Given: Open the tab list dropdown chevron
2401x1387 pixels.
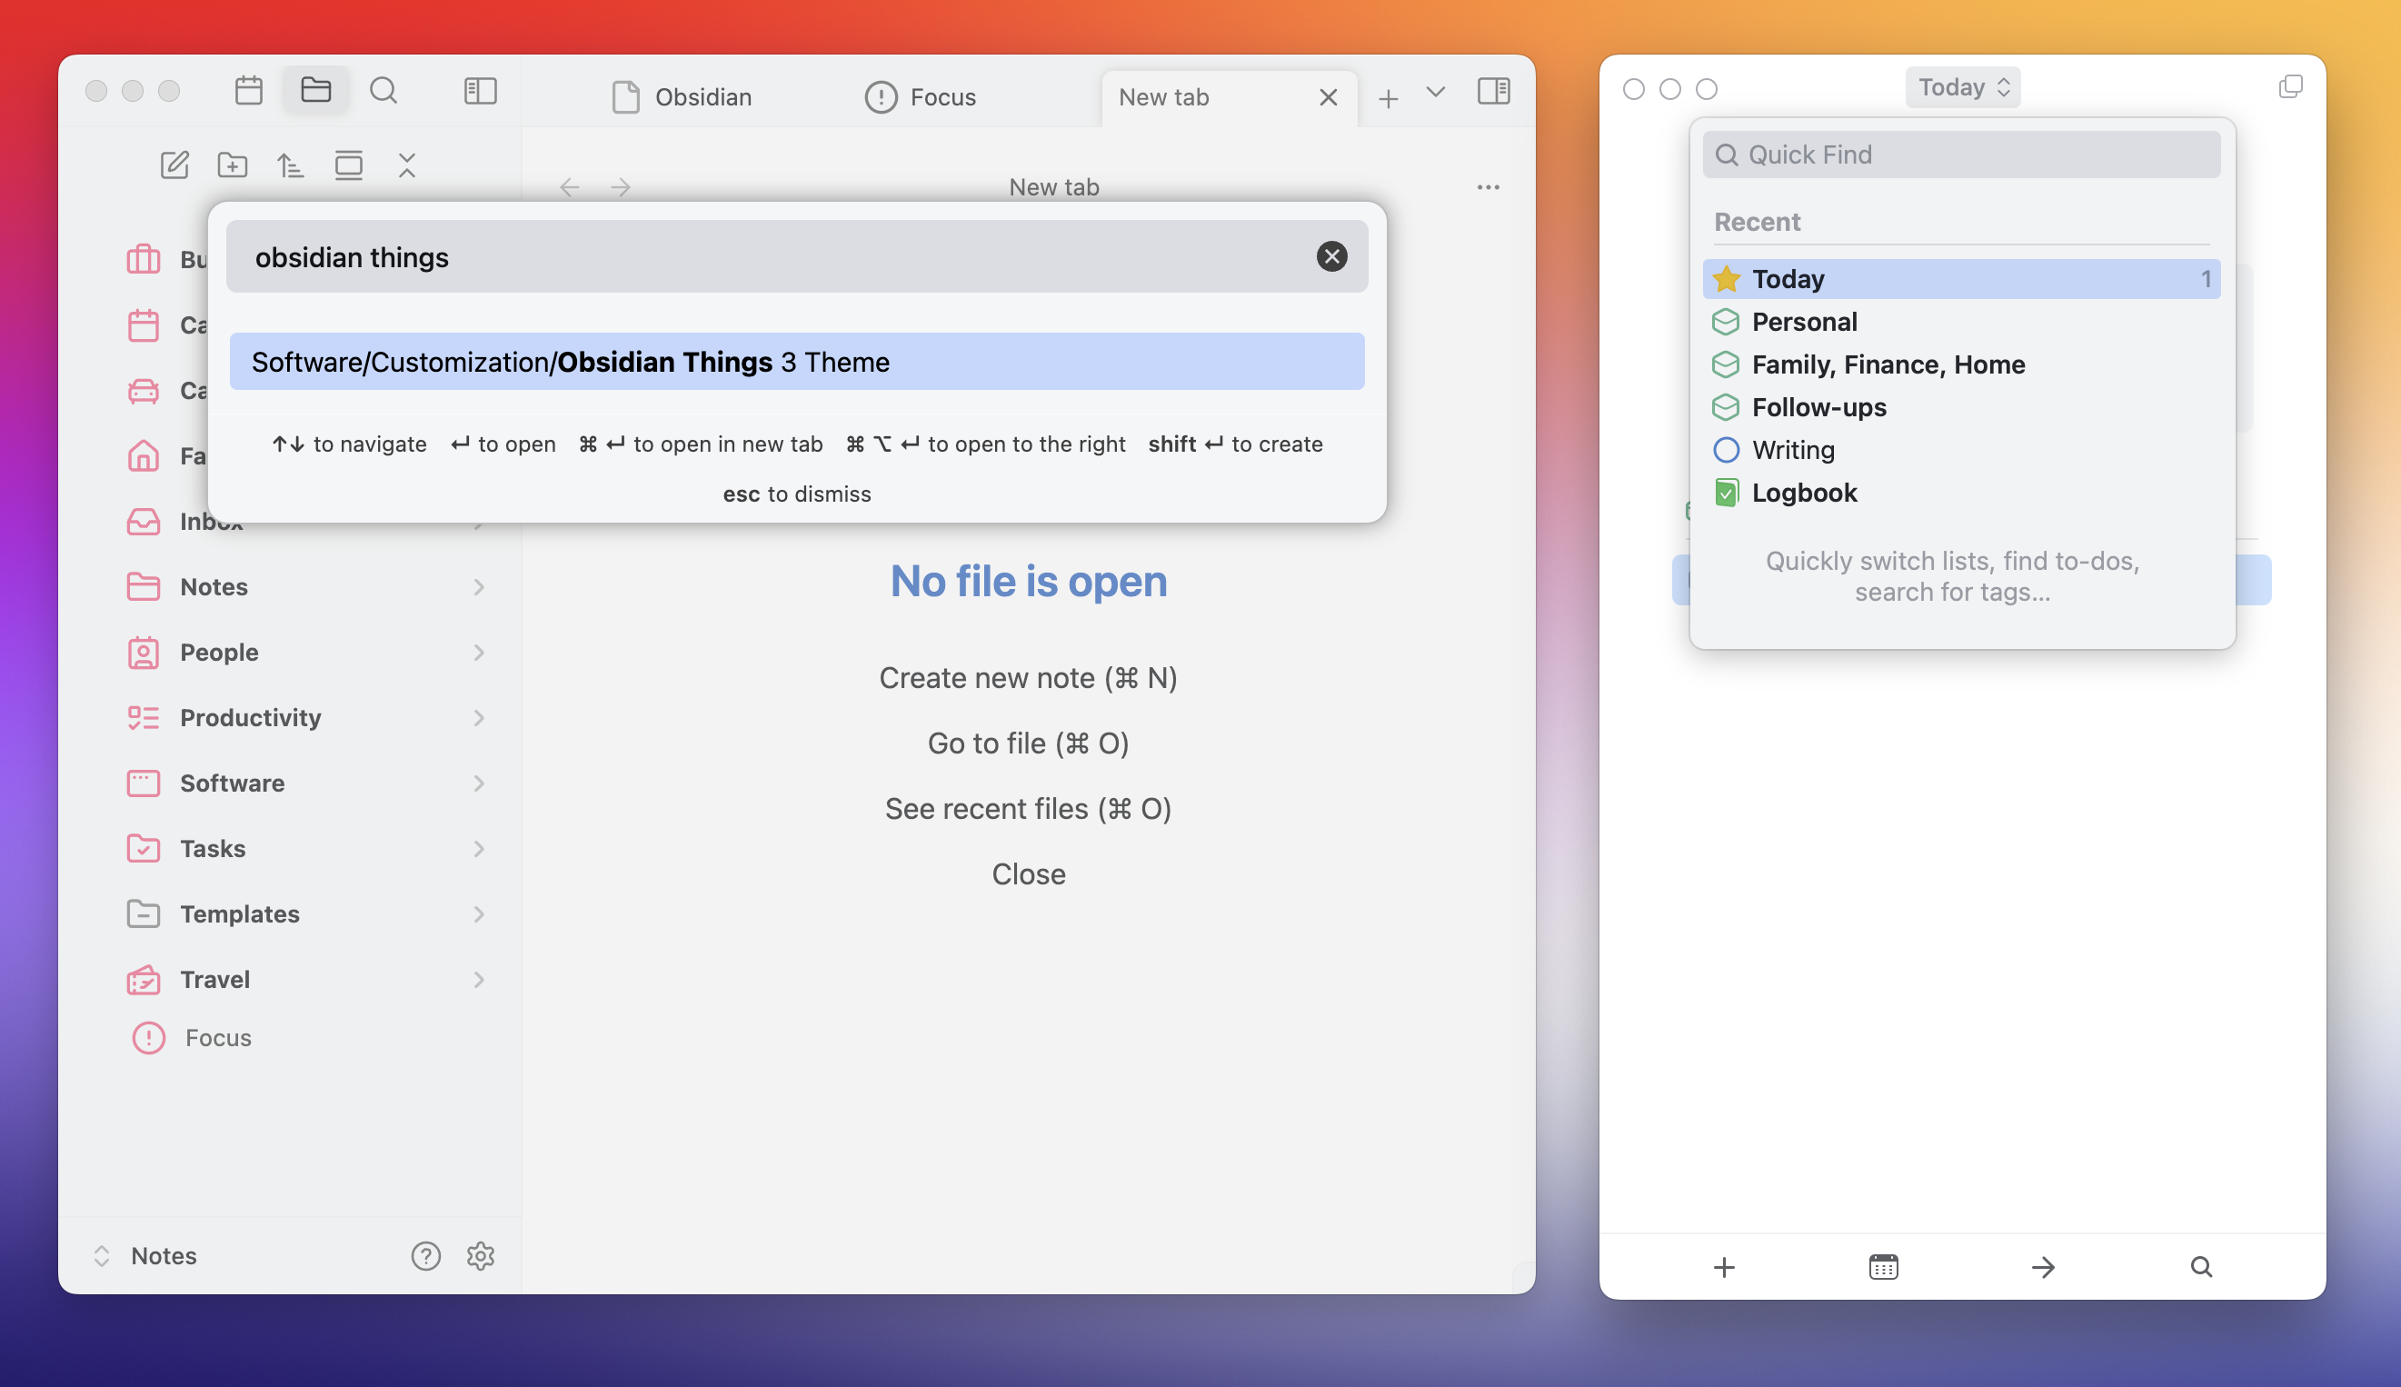Looking at the screenshot, I should (x=1435, y=93).
